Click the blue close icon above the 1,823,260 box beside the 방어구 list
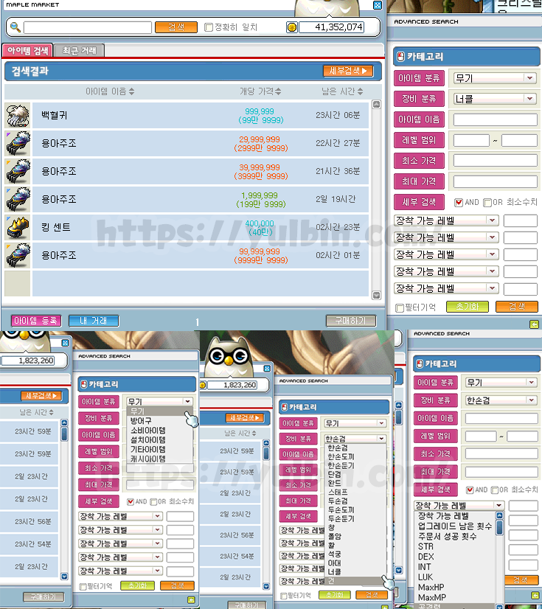Screen dimensions: 542x609 pyautogui.click(x=66, y=343)
